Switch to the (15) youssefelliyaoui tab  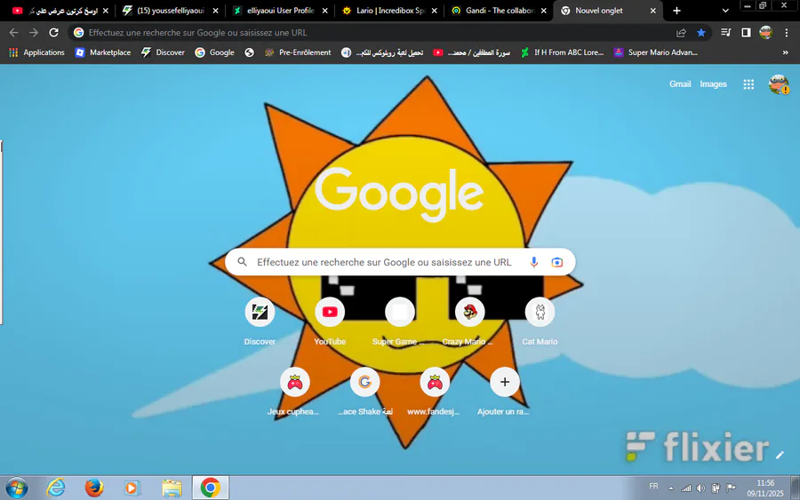[x=172, y=11]
